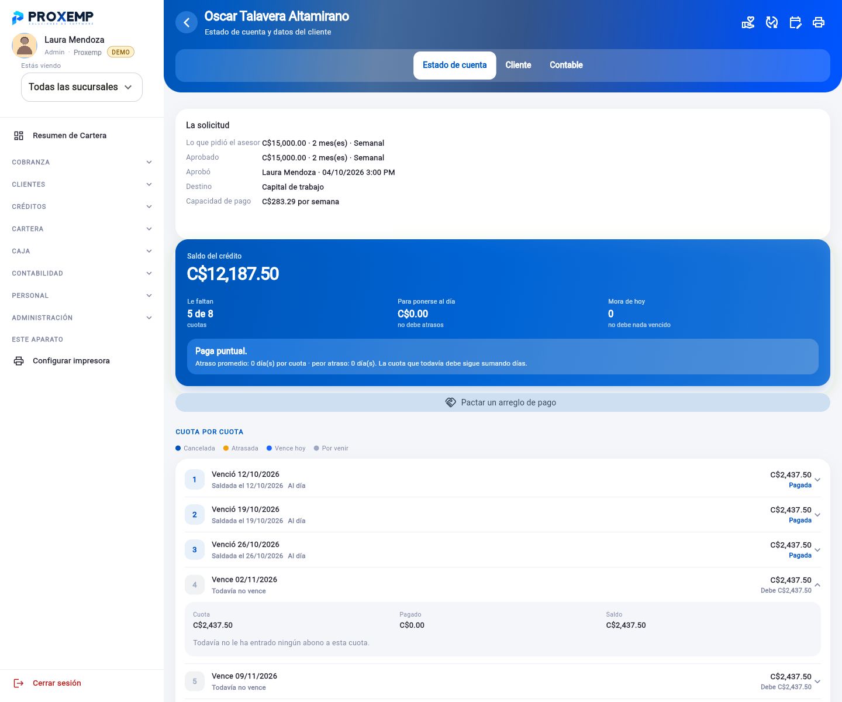Click the Configurar impresora printer icon
Viewport: 842px width, 702px height.
[19, 361]
